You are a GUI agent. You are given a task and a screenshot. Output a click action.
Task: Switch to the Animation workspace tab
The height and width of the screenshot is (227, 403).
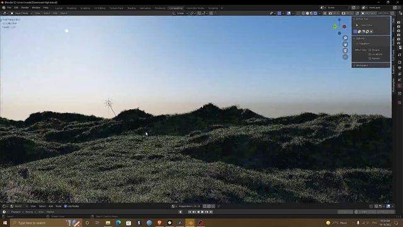(x=145, y=8)
